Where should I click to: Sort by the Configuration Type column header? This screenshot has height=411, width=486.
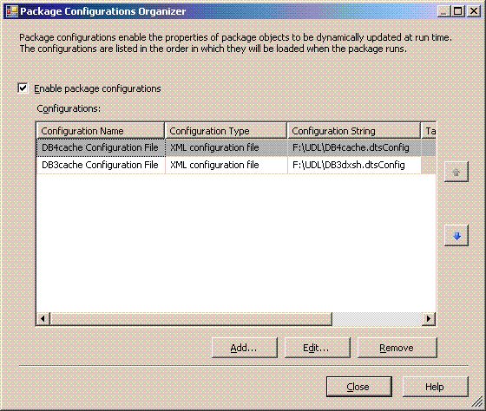pos(226,131)
